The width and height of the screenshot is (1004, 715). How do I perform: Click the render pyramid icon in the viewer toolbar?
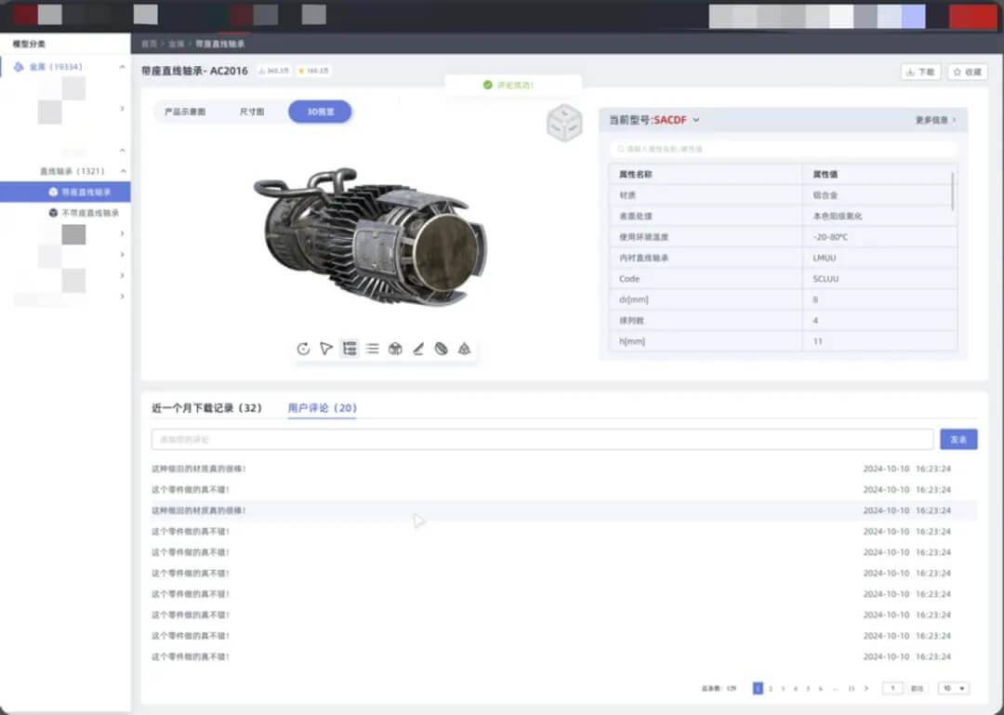465,349
